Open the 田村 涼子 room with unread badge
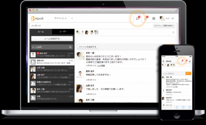206x125 pixels. [x=52, y=55]
